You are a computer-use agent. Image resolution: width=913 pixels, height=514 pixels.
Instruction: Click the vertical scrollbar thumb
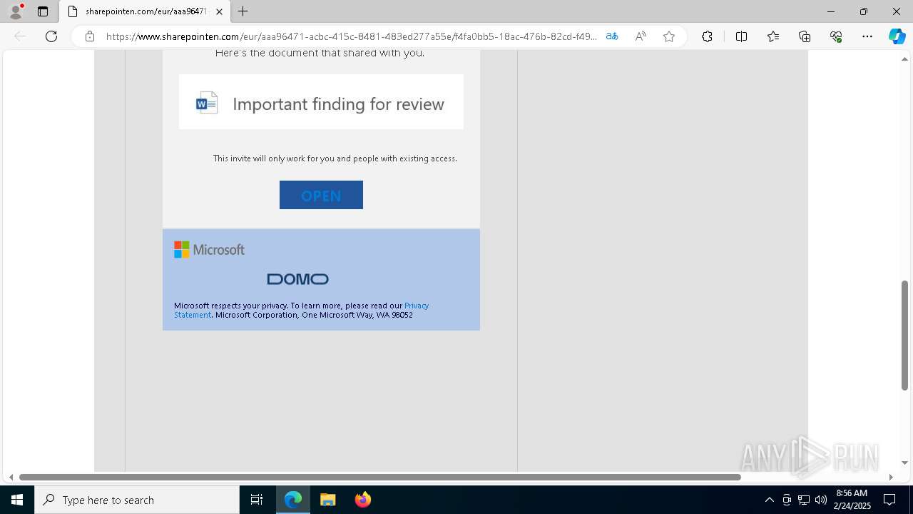[x=904, y=336]
